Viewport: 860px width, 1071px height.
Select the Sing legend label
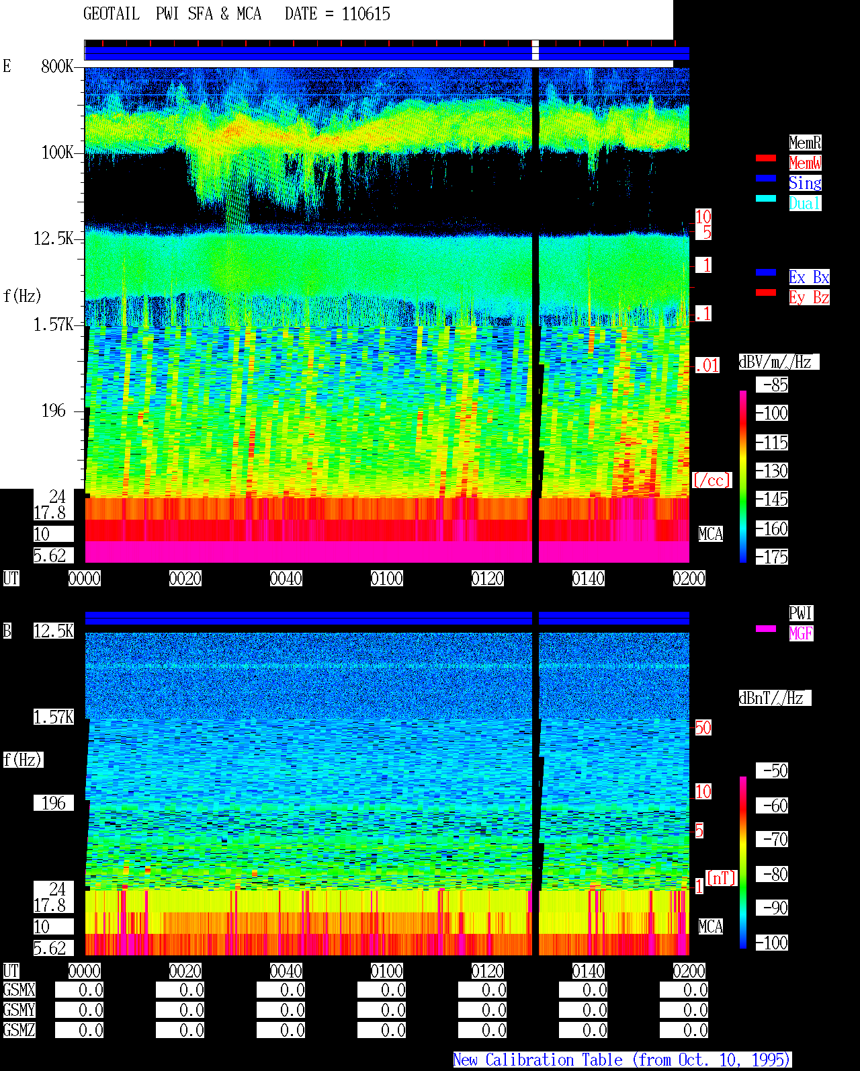tap(805, 183)
